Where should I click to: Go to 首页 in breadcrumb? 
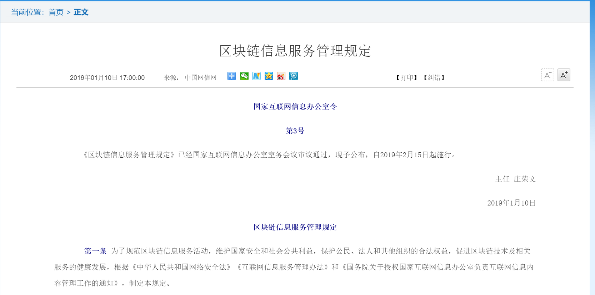coord(56,12)
